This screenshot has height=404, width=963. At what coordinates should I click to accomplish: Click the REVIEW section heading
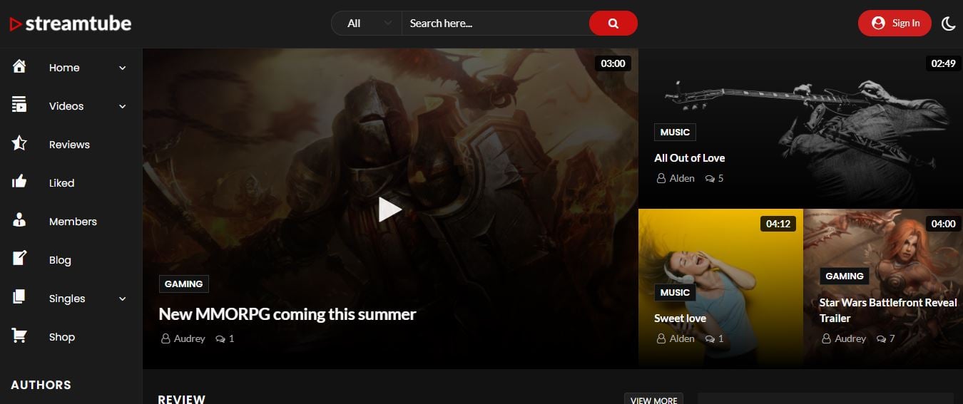click(181, 399)
